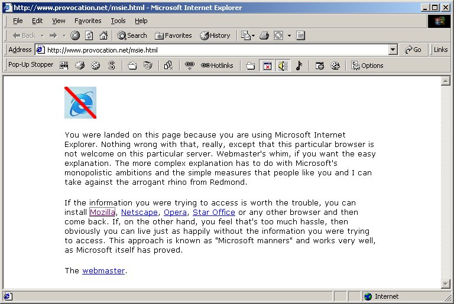Click in the Address URL field

point(212,50)
